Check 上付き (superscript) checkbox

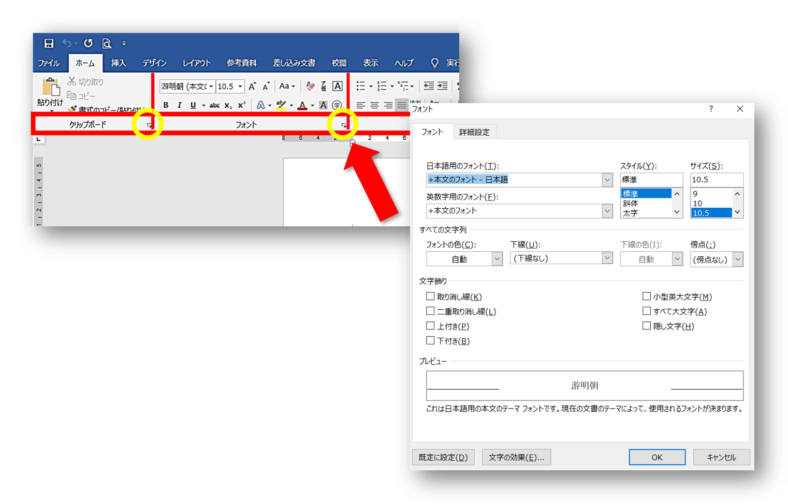pyautogui.click(x=430, y=326)
